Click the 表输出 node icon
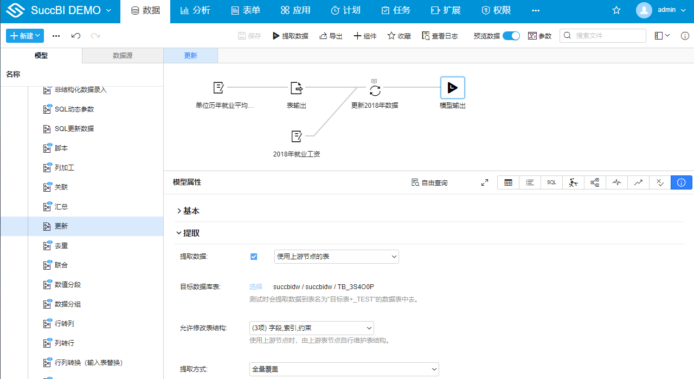 point(297,88)
